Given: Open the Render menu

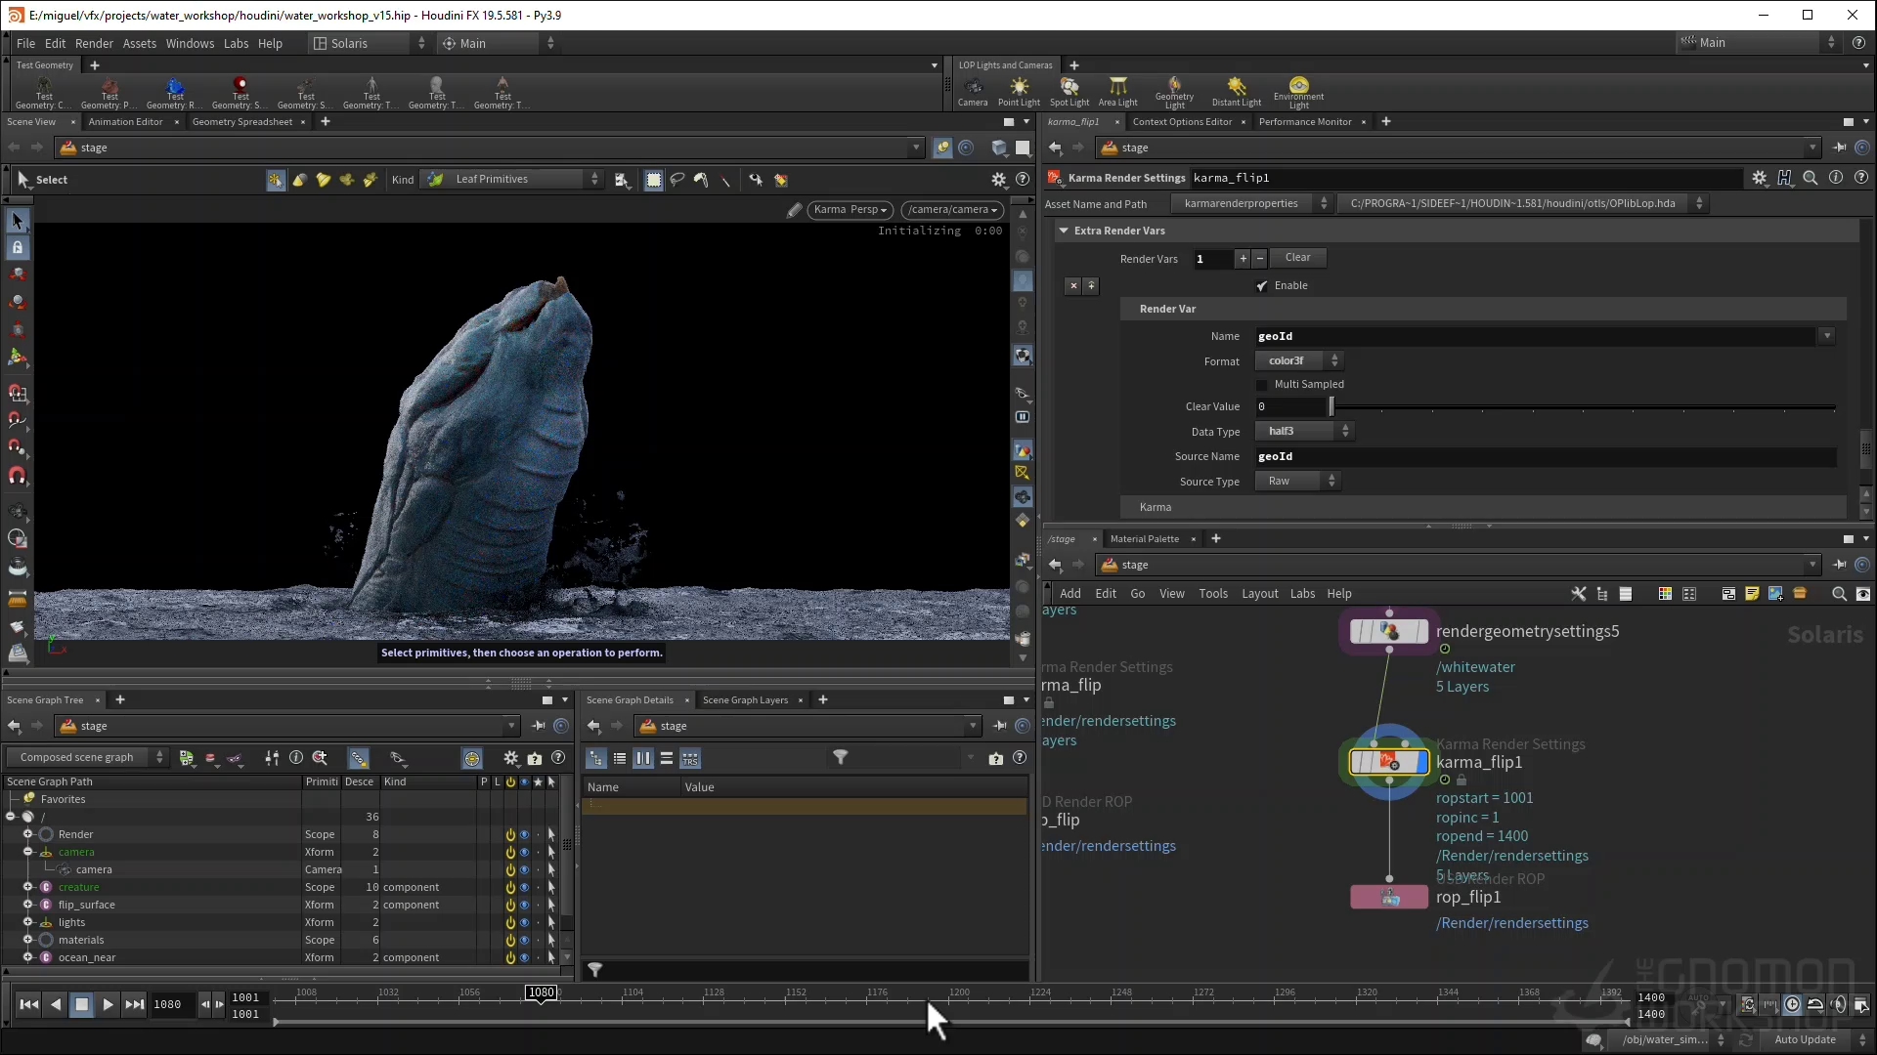Looking at the screenshot, I should [94, 43].
